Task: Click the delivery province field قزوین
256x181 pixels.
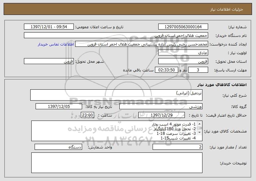Action: (183, 61)
